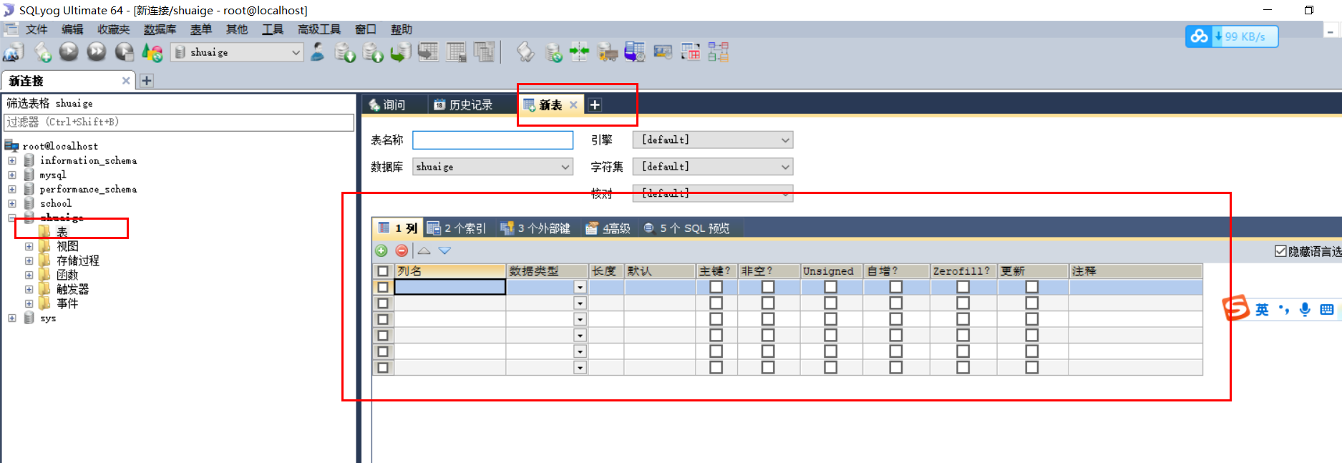Click the database synchronization icon
Screen dimensions: 1342x463
(x=553, y=52)
